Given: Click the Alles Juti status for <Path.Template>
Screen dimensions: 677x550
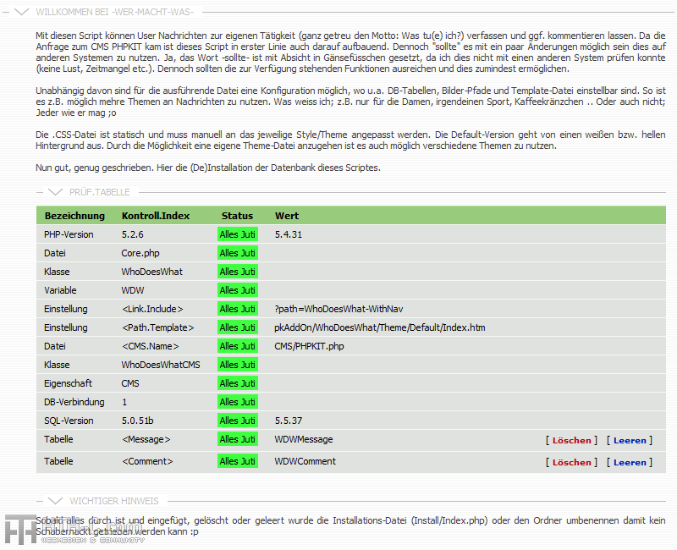Looking at the screenshot, I should (238, 327).
